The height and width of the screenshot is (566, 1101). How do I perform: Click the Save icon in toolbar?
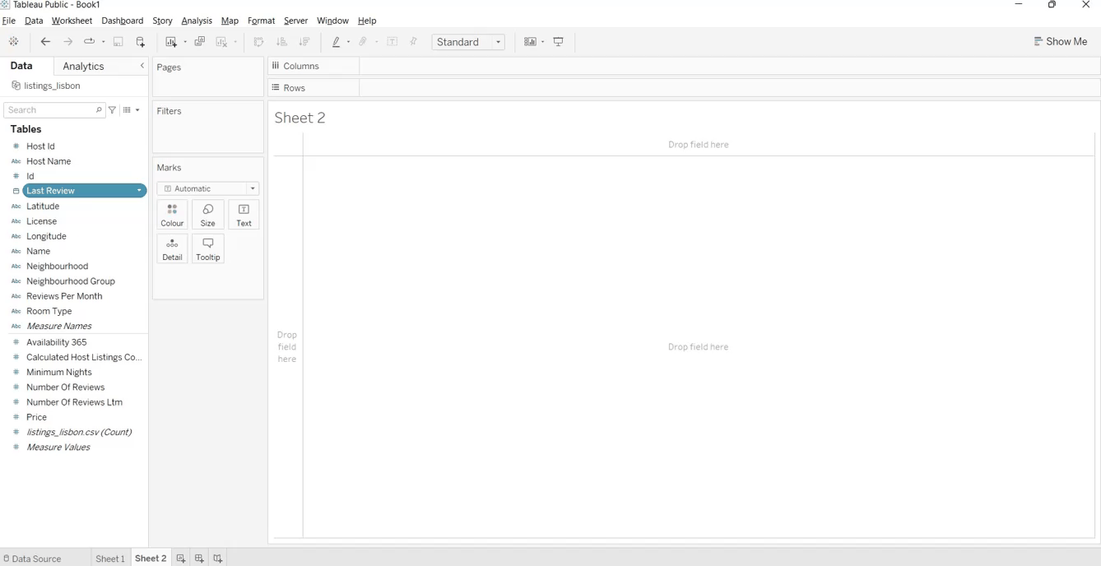(x=118, y=42)
